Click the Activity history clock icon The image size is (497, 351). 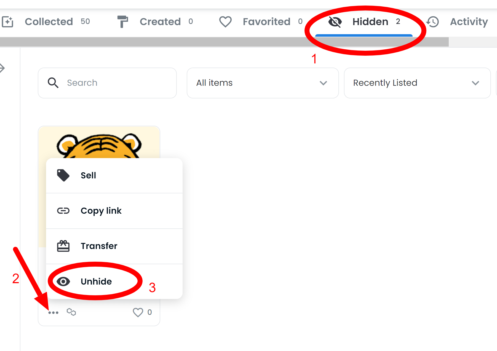coord(432,22)
